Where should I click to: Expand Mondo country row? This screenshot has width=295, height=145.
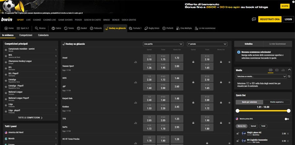click(30, 138)
